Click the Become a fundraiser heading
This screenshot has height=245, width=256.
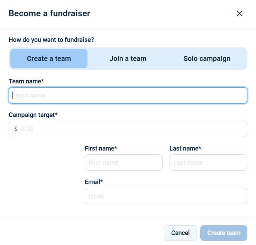49,13
